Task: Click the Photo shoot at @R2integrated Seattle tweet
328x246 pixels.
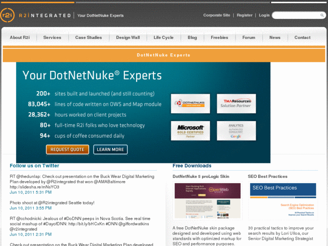Action: point(52,203)
